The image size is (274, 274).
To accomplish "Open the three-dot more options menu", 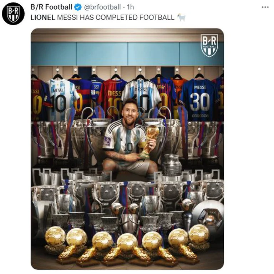I will [265, 7].
